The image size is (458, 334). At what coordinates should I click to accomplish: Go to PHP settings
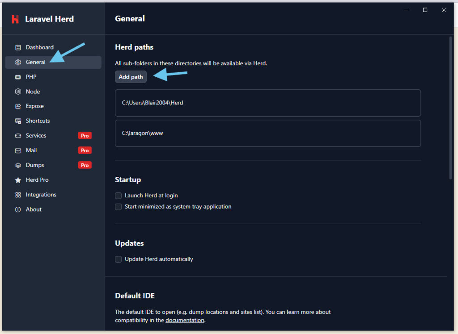pyautogui.click(x=54, y=77)
